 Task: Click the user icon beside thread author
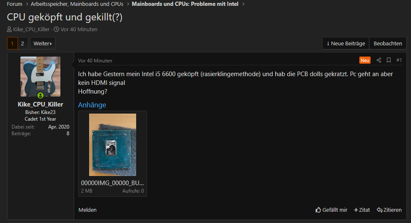click(9, 29)
